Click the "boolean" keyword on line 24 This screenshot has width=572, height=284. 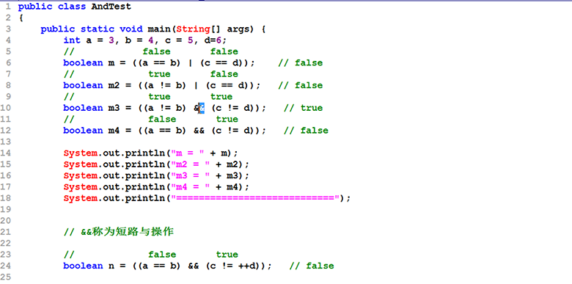point(83,266)
